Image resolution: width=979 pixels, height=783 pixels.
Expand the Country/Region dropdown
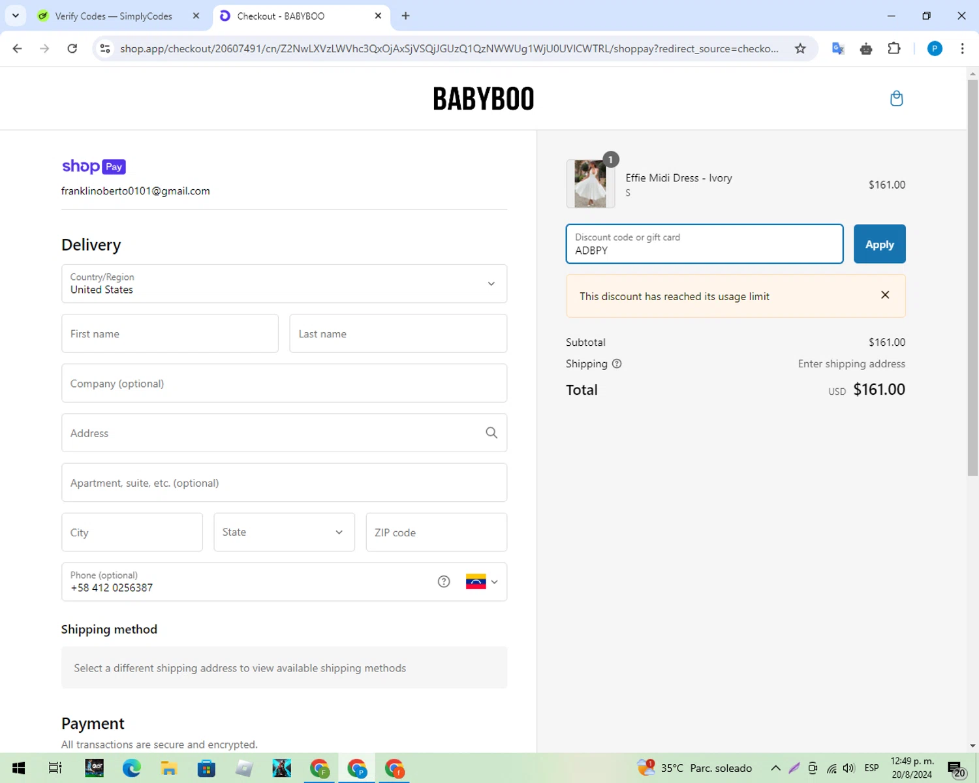[x=284, y=284]
